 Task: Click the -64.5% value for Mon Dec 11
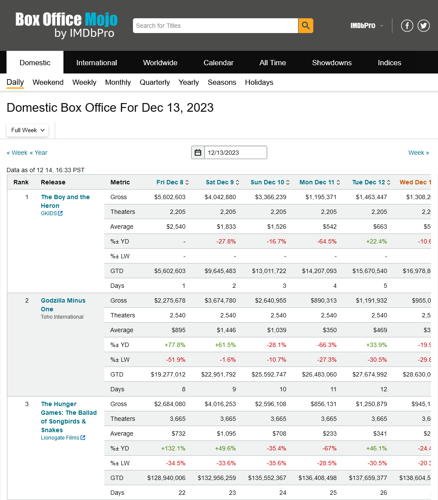click(327, 241)
